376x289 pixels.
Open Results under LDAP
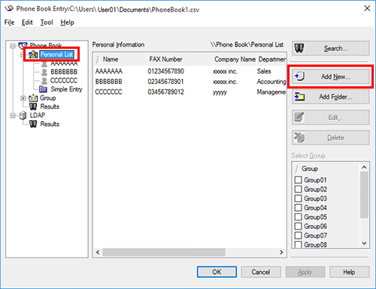[x=50, y=124]
